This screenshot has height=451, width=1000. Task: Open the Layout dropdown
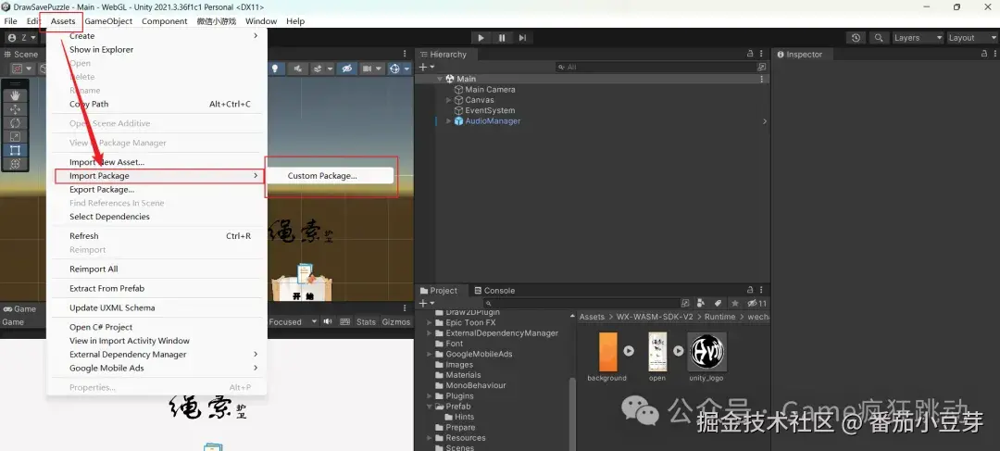tap(972, 38)
